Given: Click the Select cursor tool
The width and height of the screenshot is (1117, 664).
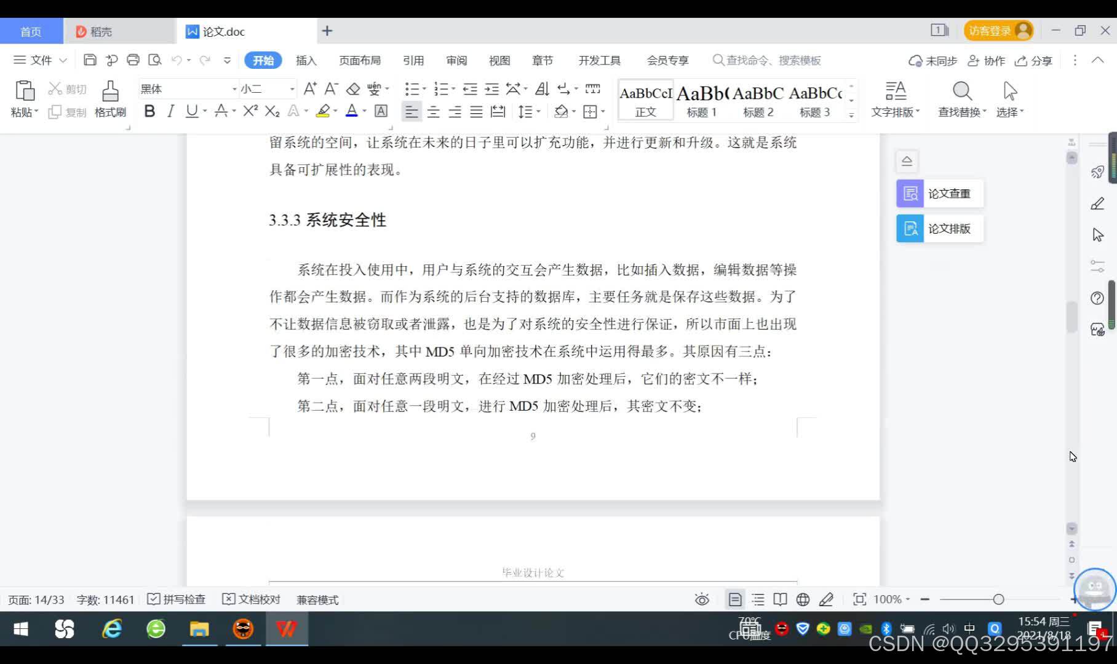Looking at the screenshot, I should (1010, 91).
